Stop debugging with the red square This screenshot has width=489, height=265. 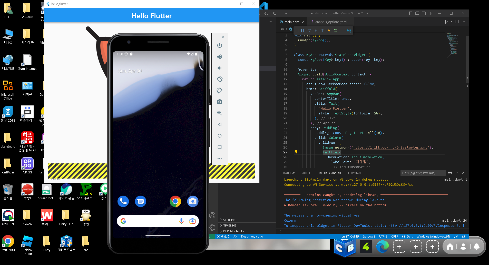(x=342, y=31)
